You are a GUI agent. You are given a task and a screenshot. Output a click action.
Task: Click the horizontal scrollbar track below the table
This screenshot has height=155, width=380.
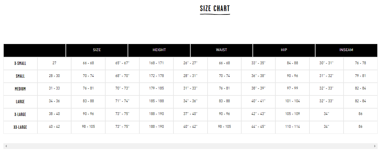pyautogui.click(x=190, y=146)
